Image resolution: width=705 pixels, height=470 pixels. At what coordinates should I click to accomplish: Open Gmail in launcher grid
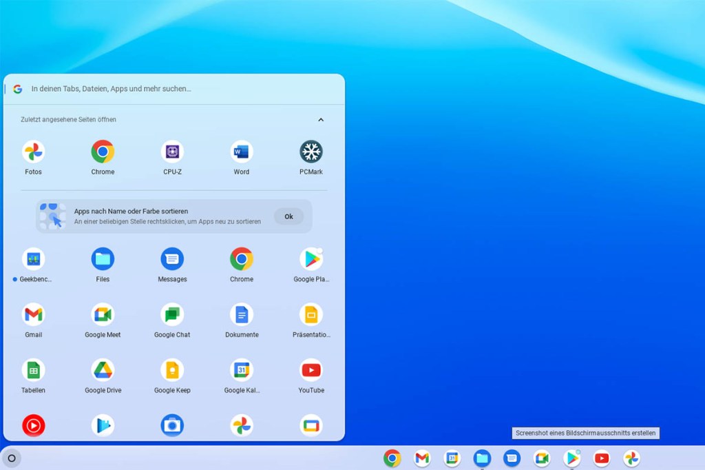pyautogui.click(x=33, y=314)
